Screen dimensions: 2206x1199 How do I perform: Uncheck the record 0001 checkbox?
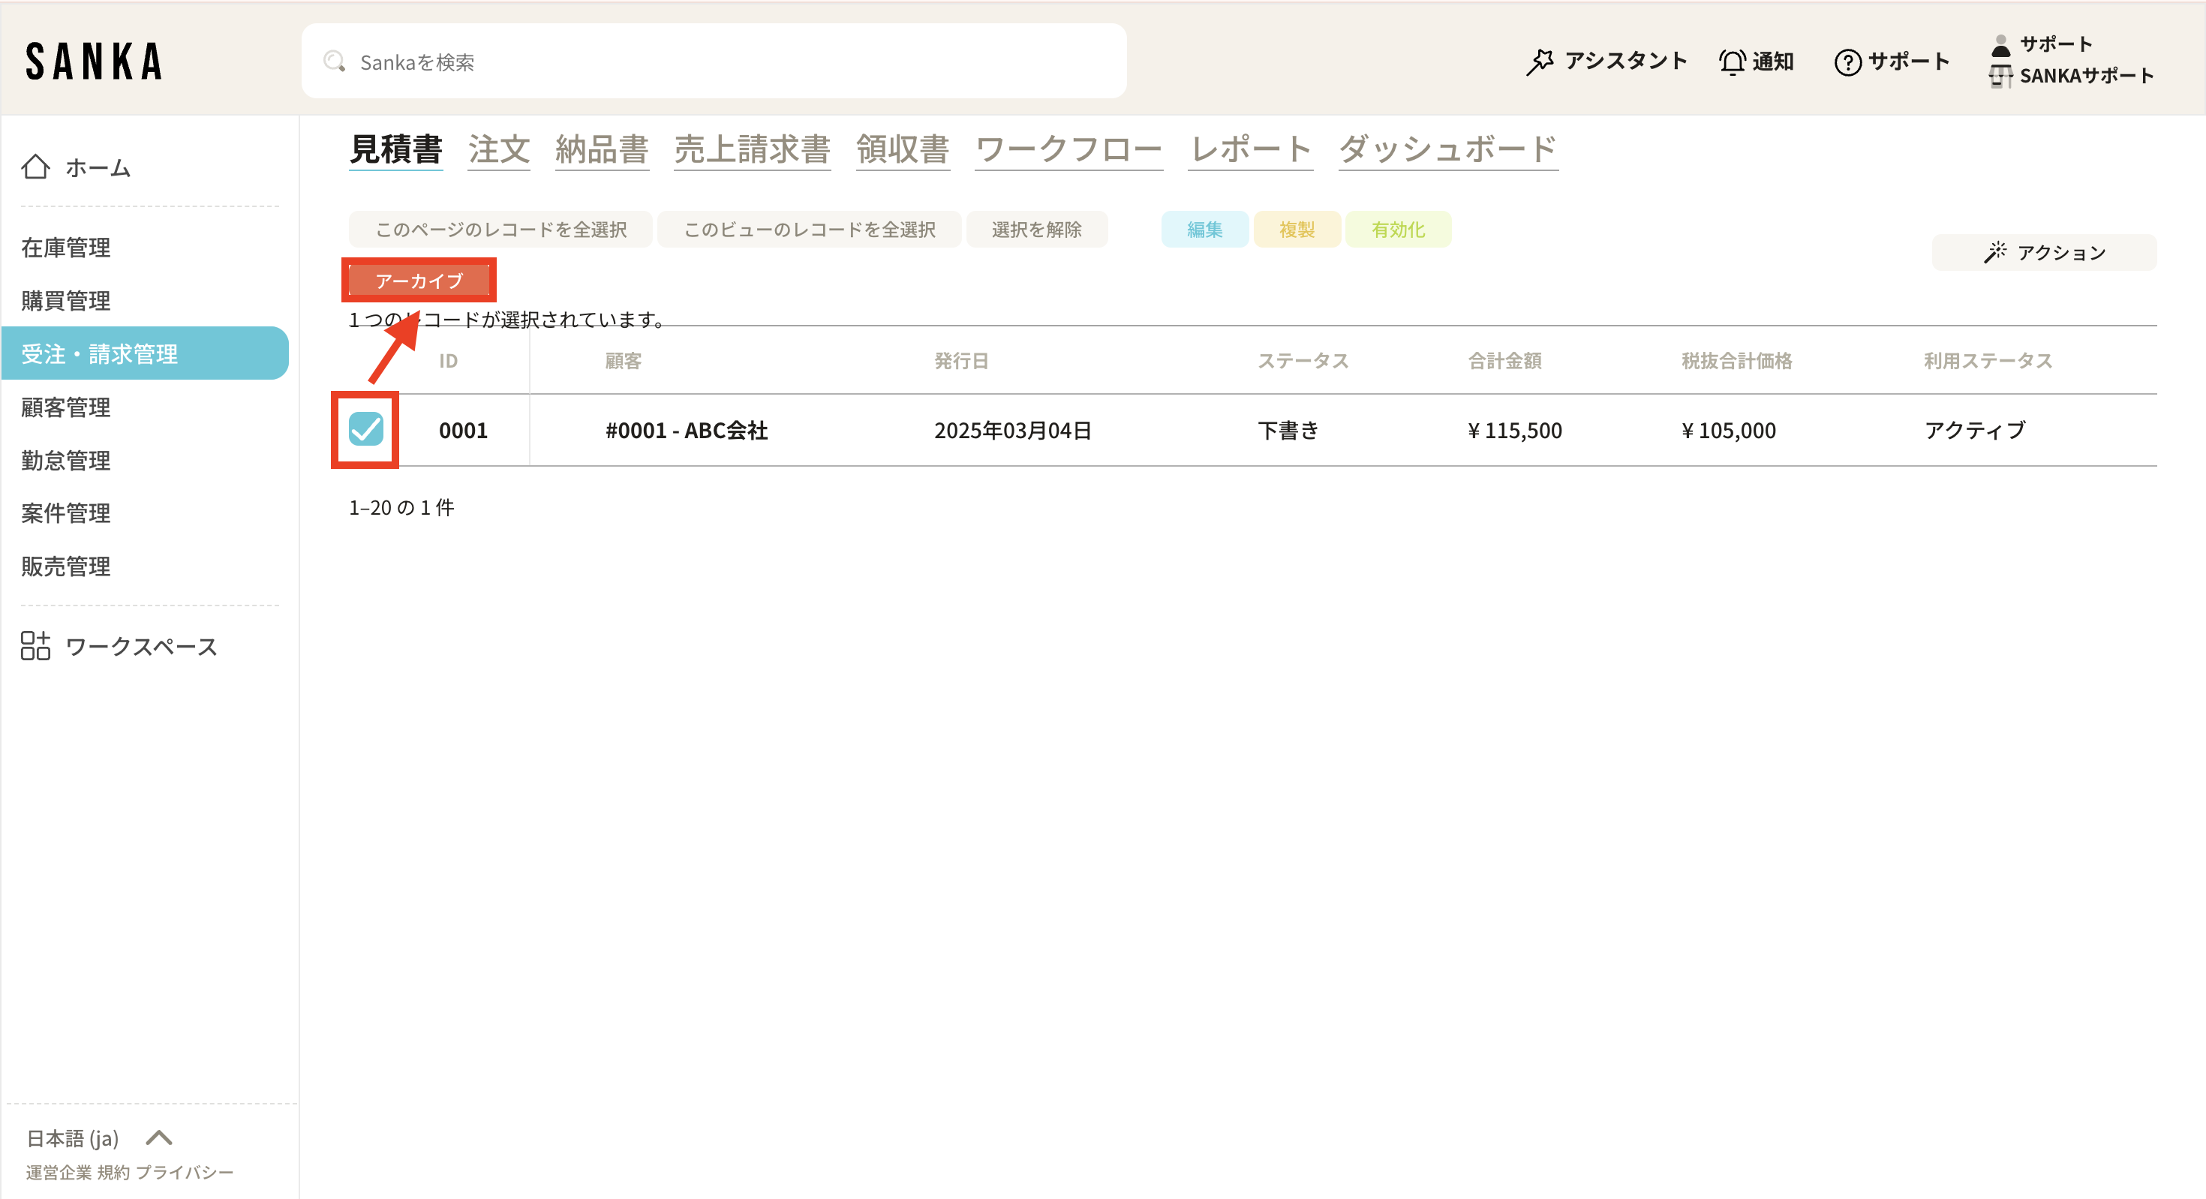(x=365, y=429)
